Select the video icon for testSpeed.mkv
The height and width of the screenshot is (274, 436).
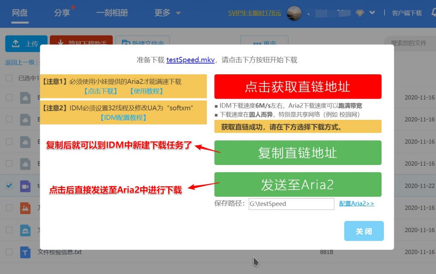click(25, 186)
